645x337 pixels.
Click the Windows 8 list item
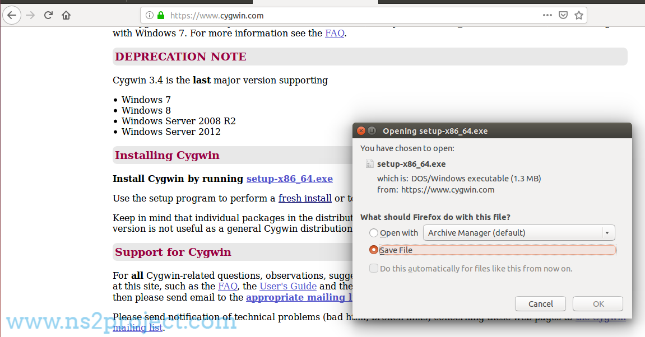click(x=146, y=110)
